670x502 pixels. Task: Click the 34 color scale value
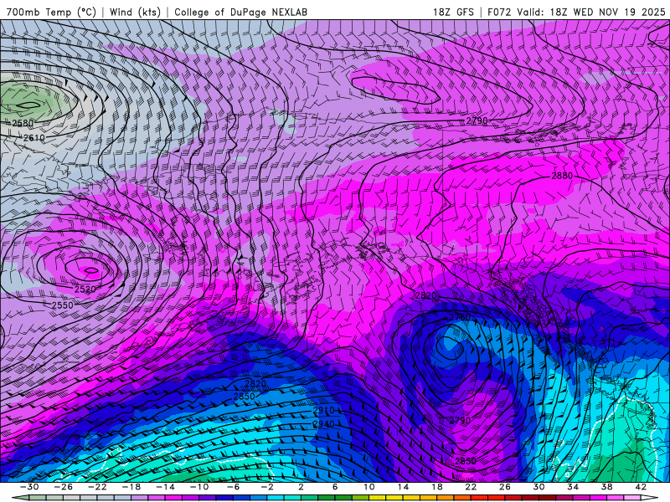573,487
